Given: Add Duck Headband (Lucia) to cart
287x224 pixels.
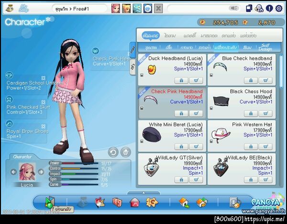Looking at the screenshot, I should 196,80.
